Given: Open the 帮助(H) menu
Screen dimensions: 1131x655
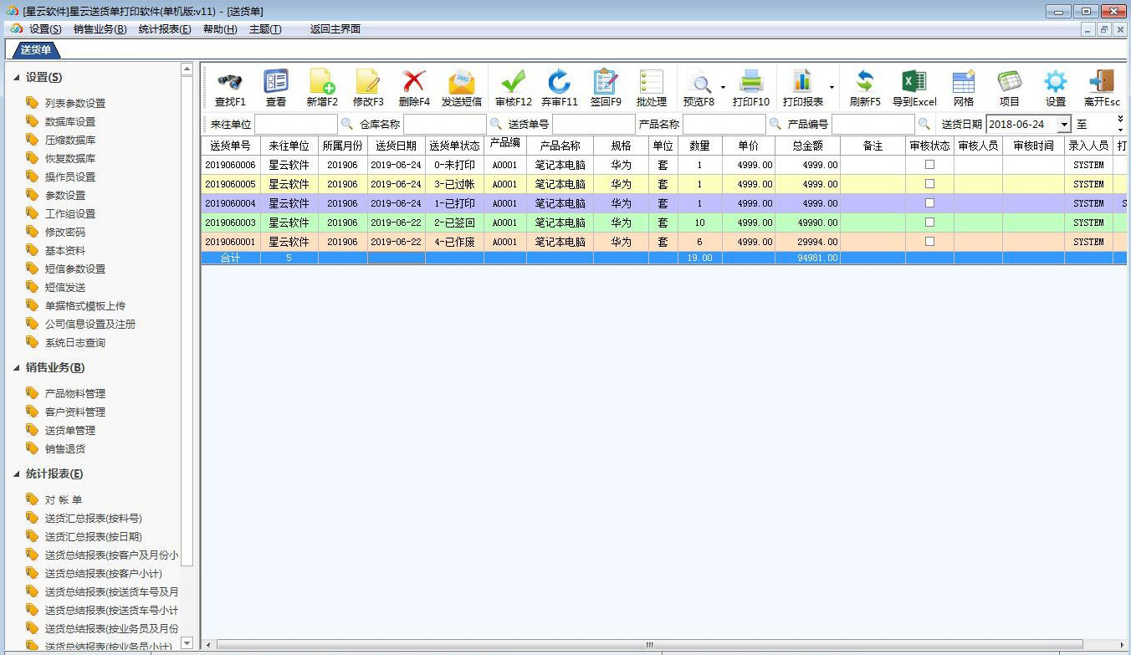Looking at the screenshot, I should (220, 29).
